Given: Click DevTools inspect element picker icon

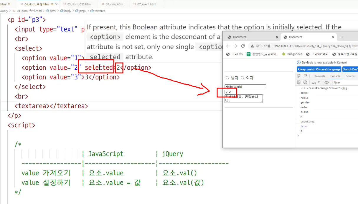Looking at the screenshot, I should (299, 76).
